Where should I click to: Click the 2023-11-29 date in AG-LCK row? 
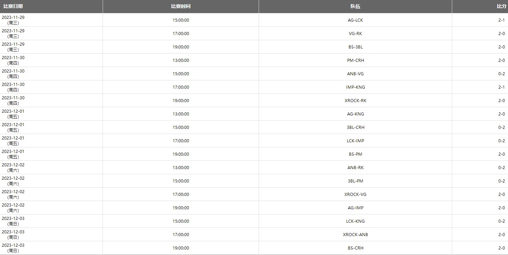tap(13, 17)
